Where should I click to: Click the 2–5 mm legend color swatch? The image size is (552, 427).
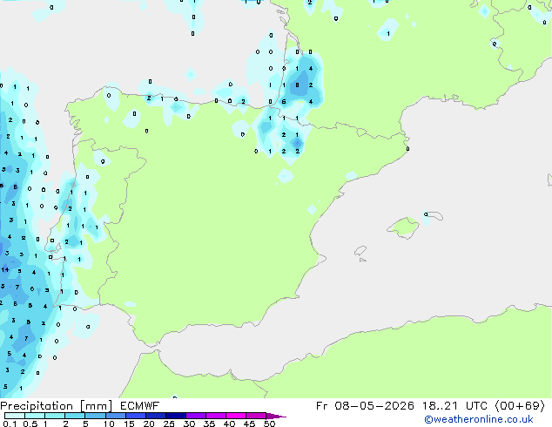tap(75, 416)
